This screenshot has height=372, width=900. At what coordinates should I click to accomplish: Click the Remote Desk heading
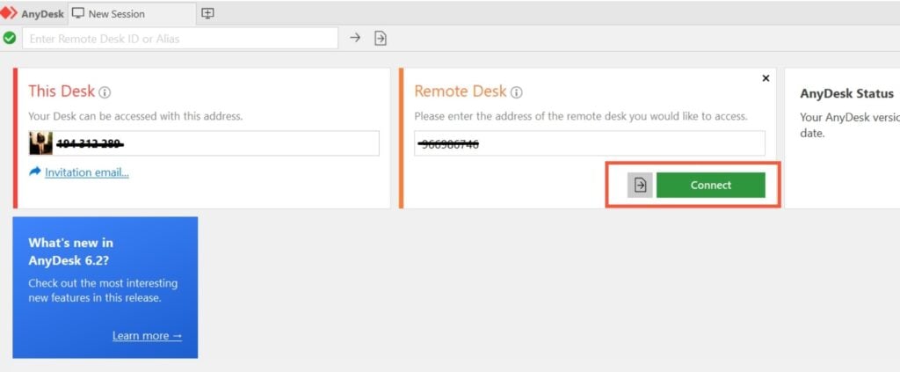[461, 91]
